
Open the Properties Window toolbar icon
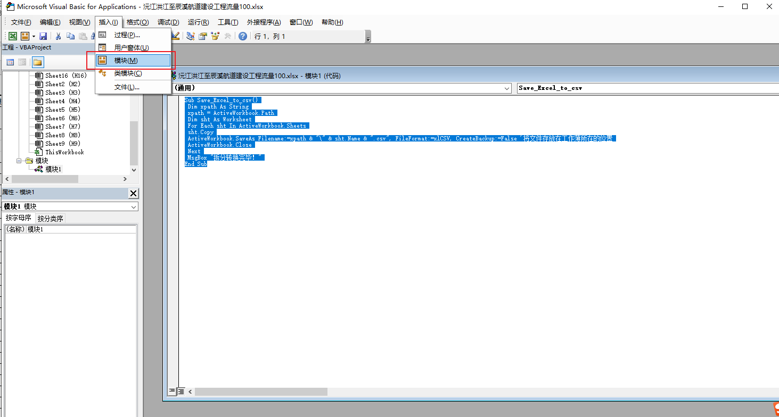(x=203, y=36)
